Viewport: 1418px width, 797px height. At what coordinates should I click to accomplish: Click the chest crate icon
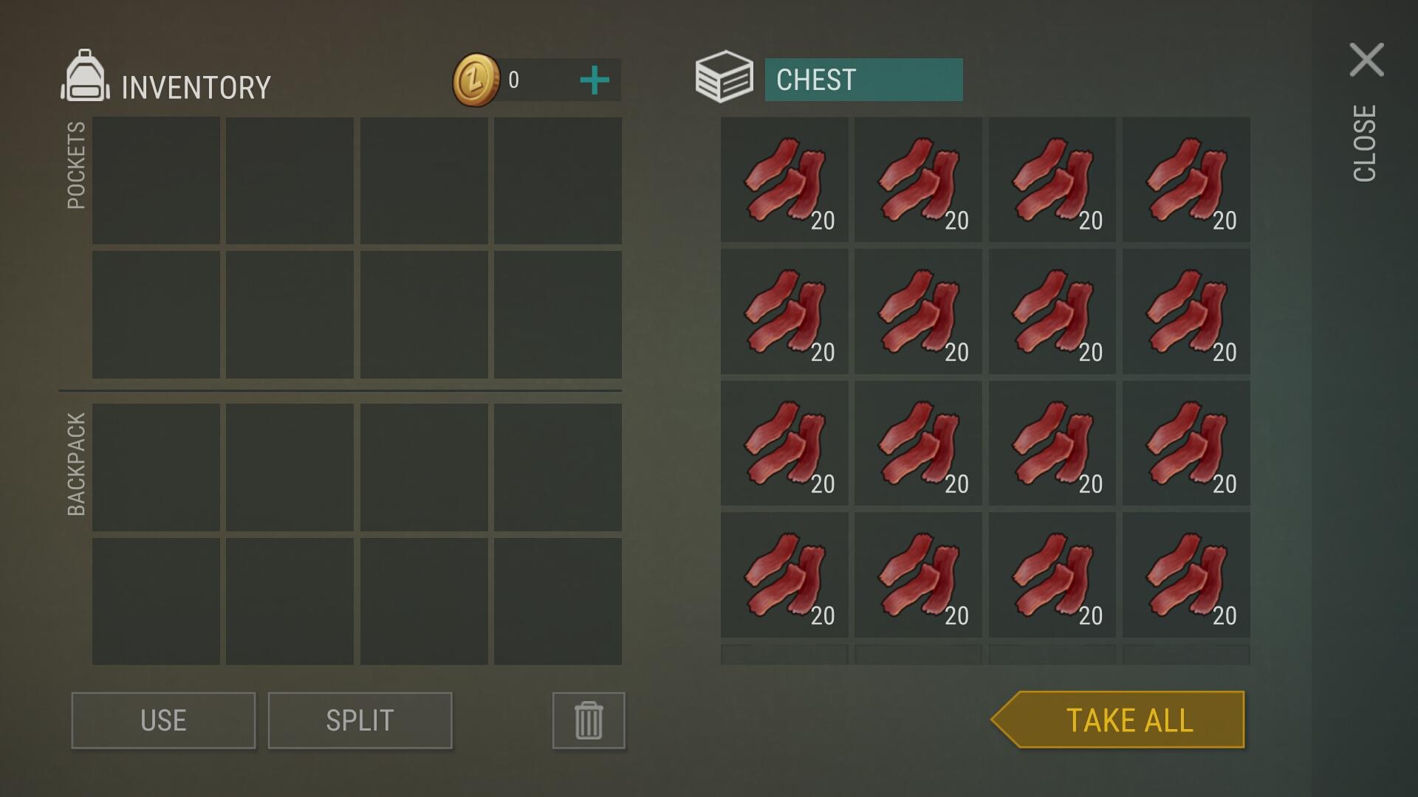[x=724, y=77]
